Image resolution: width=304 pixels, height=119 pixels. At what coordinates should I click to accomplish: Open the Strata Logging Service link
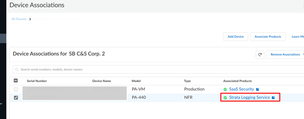point(250,98)
